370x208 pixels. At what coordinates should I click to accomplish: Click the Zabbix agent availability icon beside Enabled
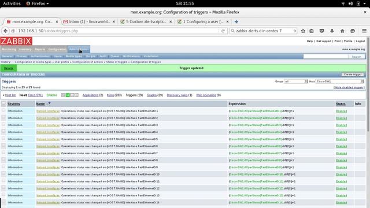point(63,95)
